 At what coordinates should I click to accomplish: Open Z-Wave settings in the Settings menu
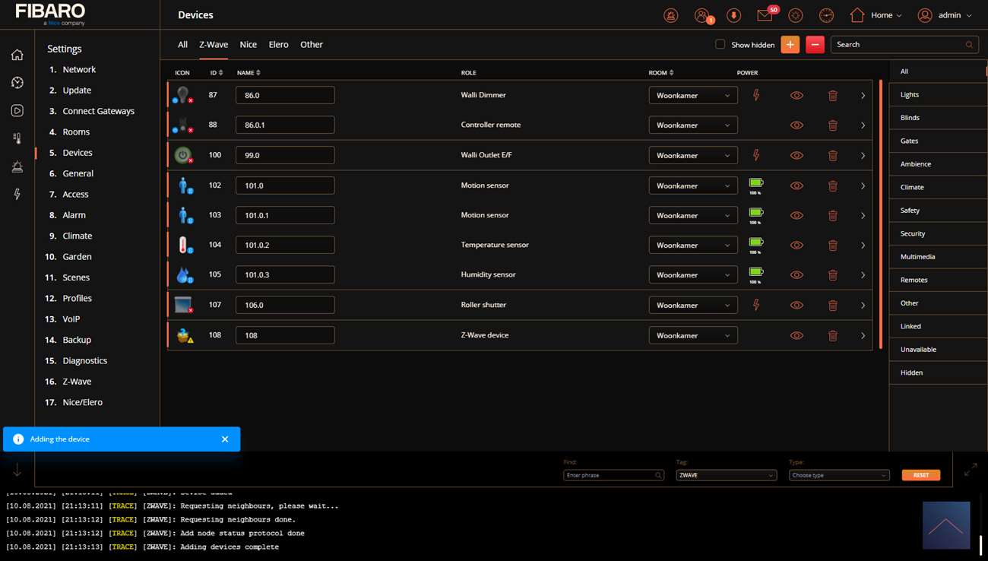click(x=77, y=382)
